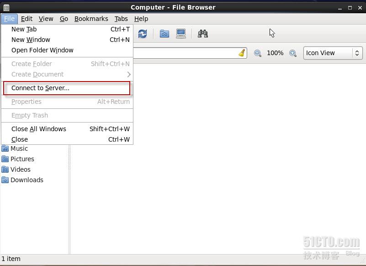Image resolution: width=366 pixels, height=266 pixels.
Task: Click the binoculars Search icon
Action: click(202, 34)
